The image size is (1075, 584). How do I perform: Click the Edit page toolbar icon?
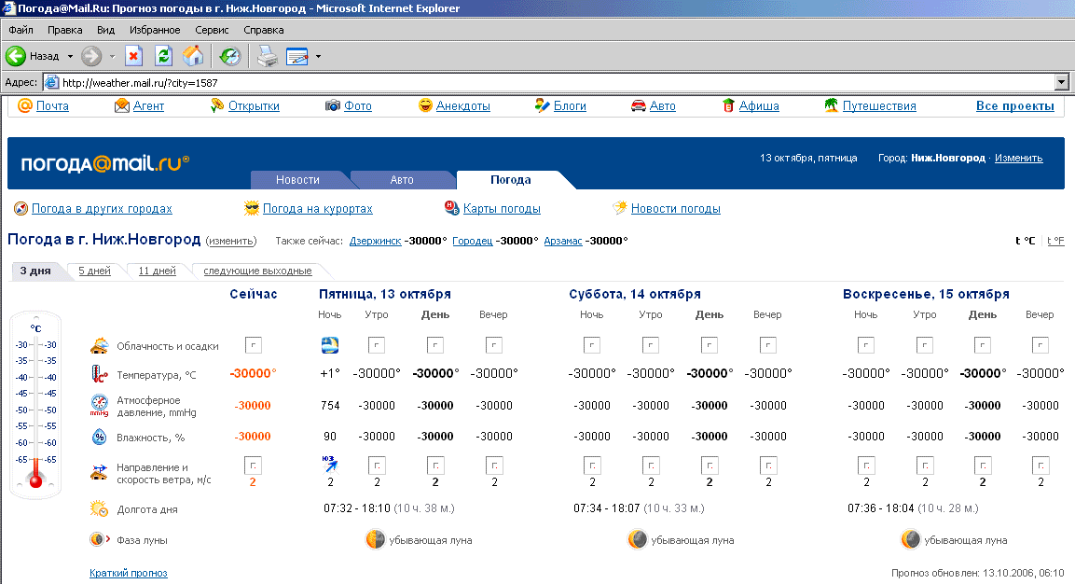296,56
